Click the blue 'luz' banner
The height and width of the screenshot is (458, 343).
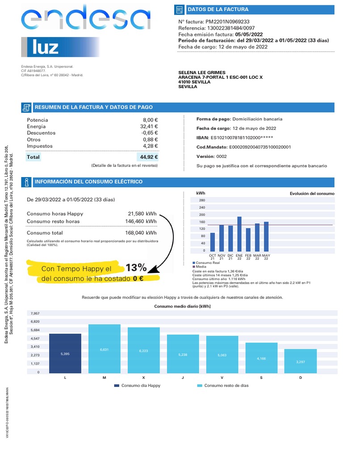pyautogui.click(x=60, y=47)
